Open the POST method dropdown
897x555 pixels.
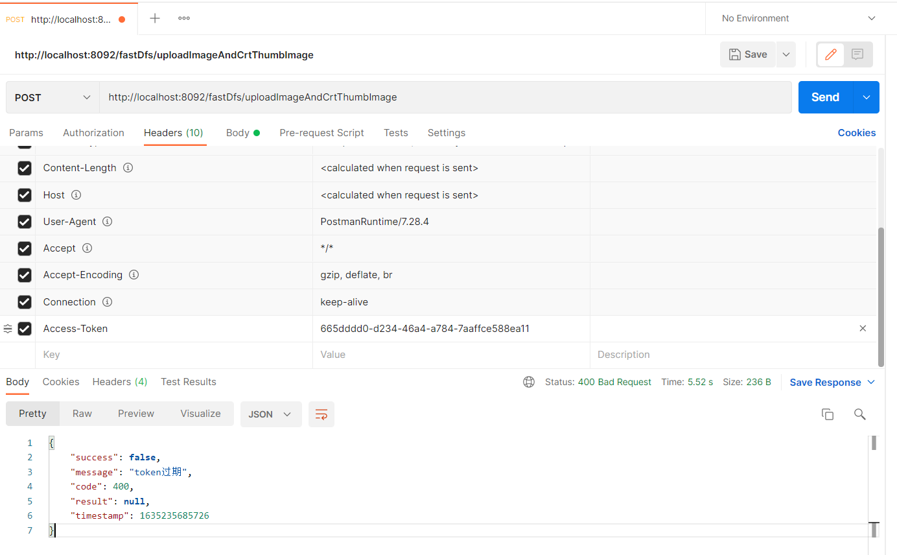[x=52, y=97]
